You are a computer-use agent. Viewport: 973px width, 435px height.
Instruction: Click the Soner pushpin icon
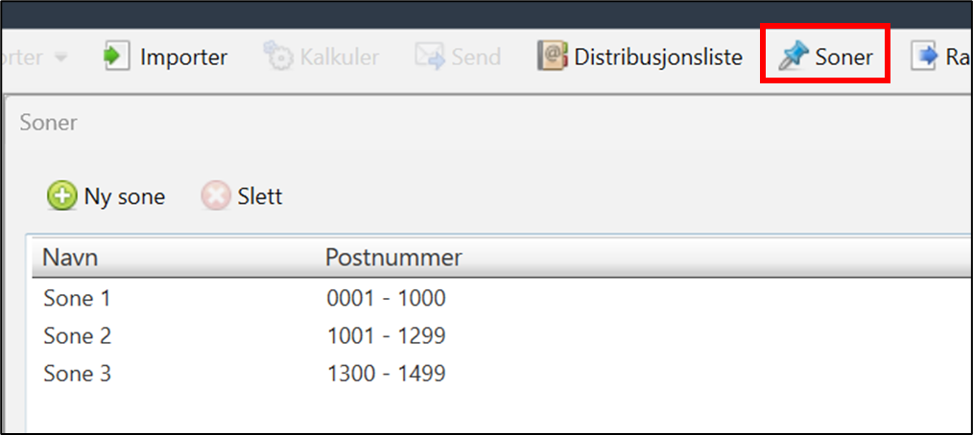point(794,57)
